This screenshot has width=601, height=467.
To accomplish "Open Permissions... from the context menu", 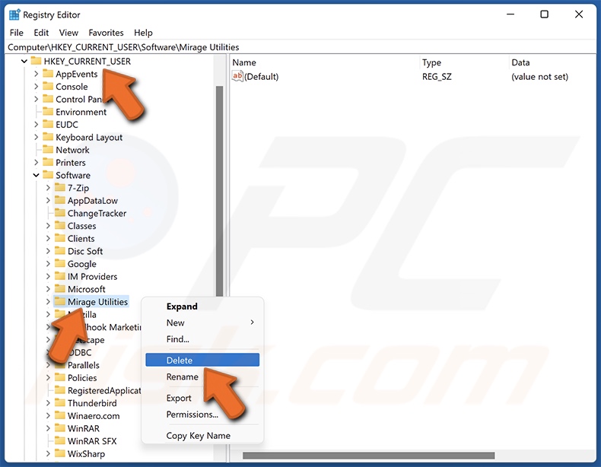I will click(x=202, y=414).
